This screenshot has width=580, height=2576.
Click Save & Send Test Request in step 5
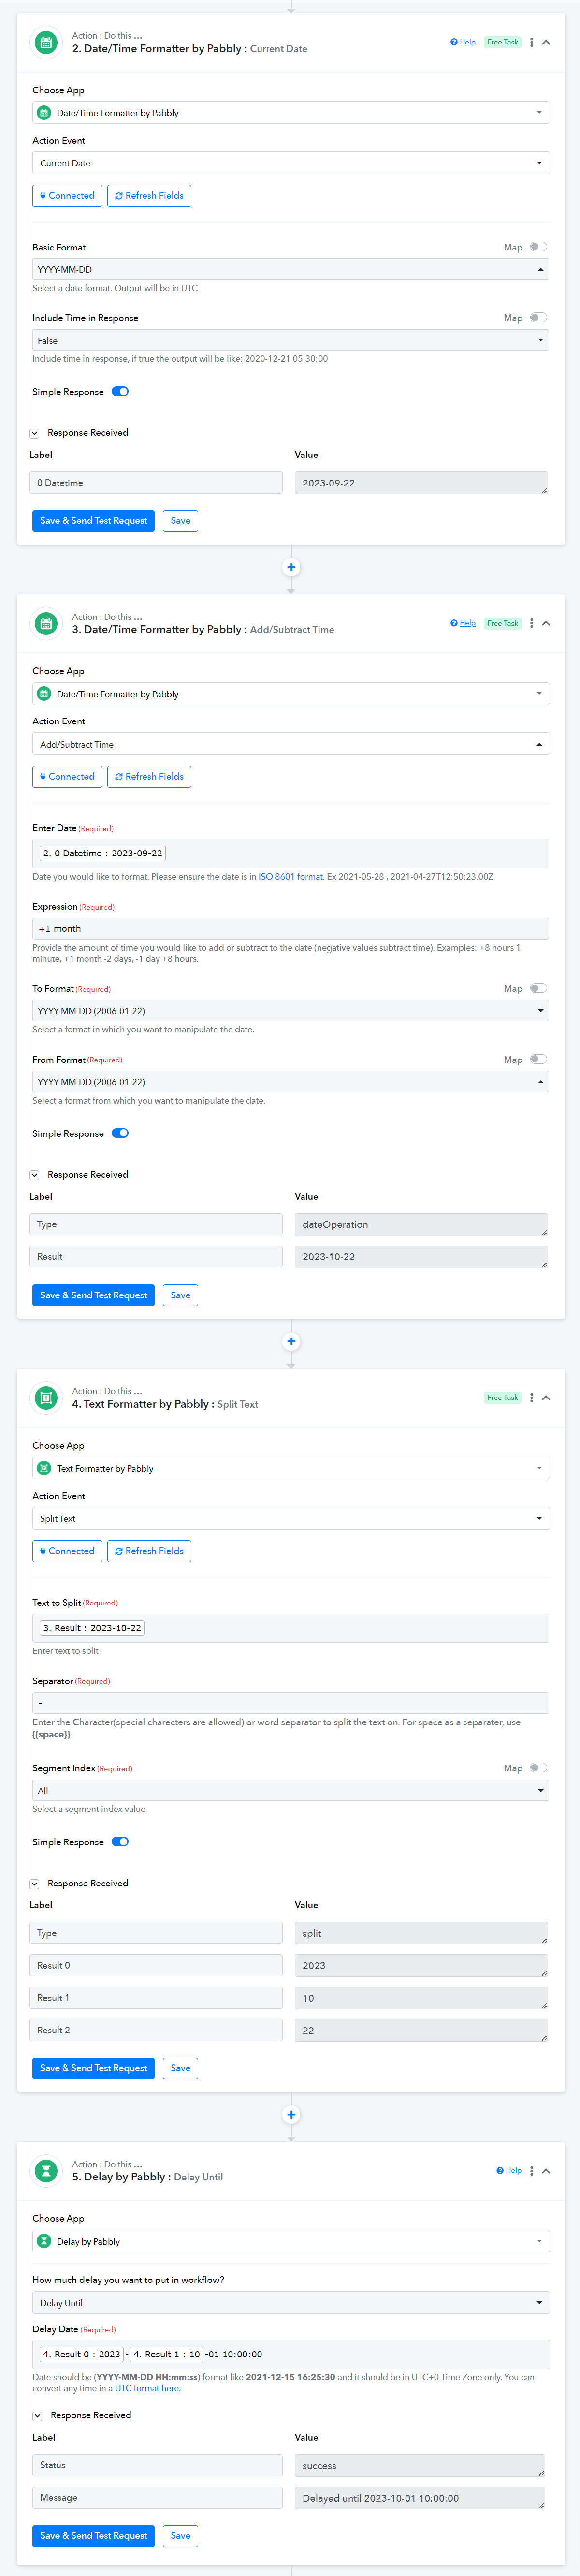tap(94, 2535)
